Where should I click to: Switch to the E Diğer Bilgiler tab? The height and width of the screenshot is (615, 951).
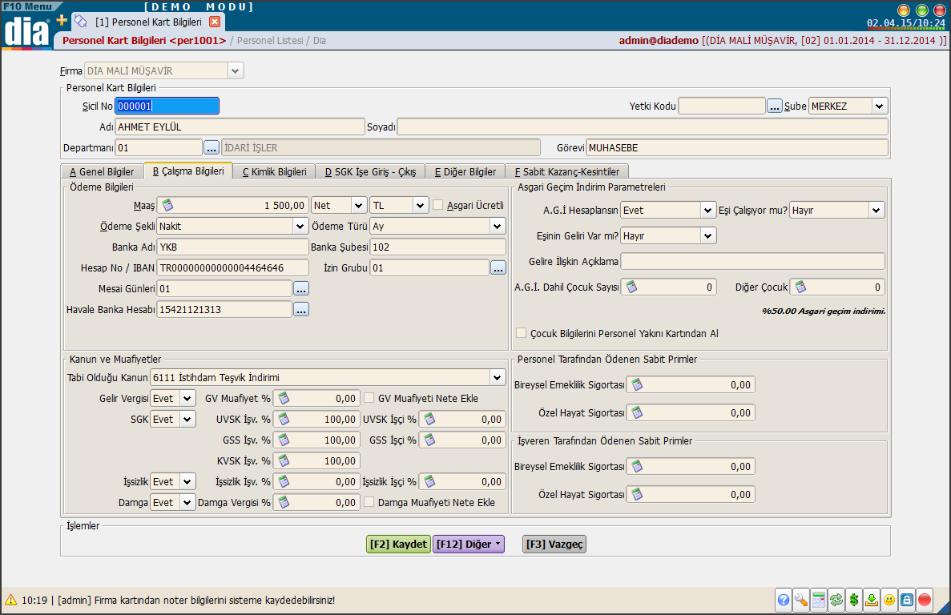[x=465, y=171]
